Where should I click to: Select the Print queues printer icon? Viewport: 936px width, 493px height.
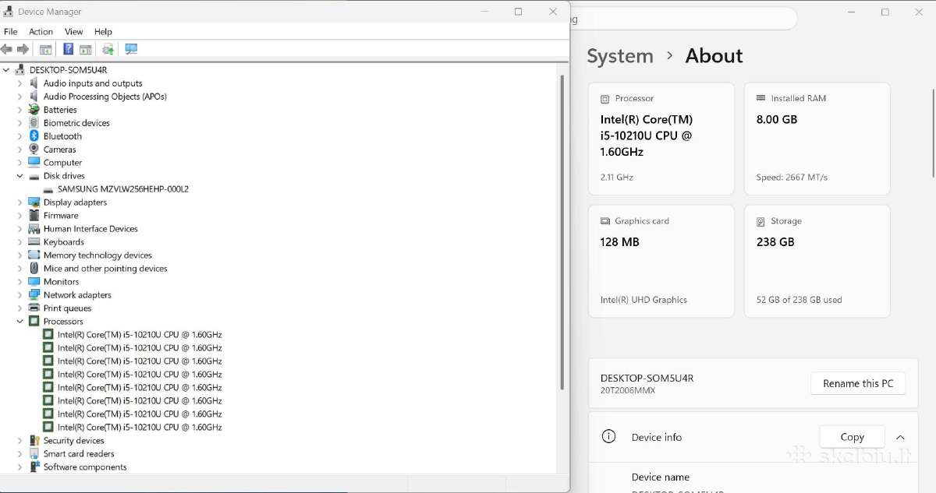click(34, 308)
